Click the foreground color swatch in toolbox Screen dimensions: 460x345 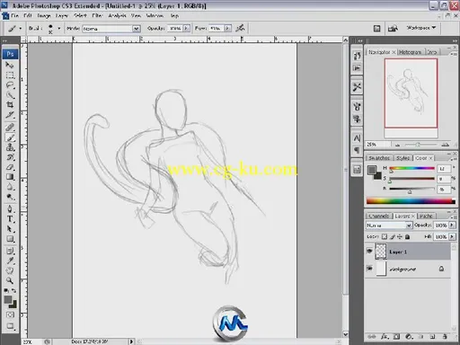(8, 300)
